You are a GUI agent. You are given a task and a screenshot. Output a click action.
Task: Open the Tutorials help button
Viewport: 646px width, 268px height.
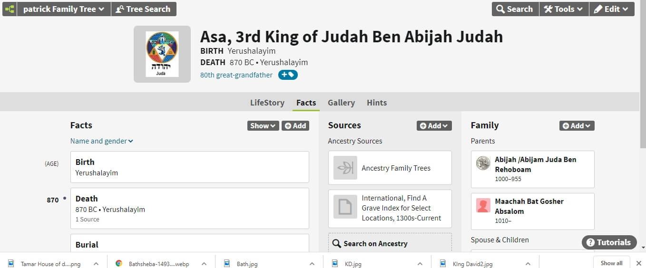pyautogui.click(x=609, y=242)
